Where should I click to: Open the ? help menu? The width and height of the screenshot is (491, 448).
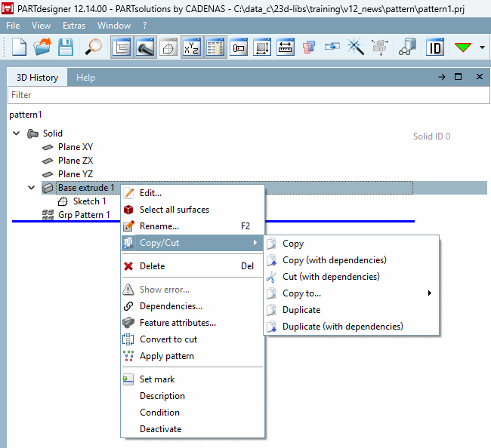tap(144, 26)
